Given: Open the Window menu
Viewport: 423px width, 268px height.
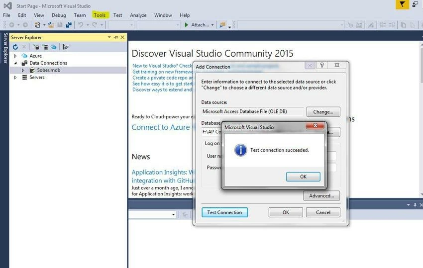Looking at the screenshot, I should click(x=163, y=15).
